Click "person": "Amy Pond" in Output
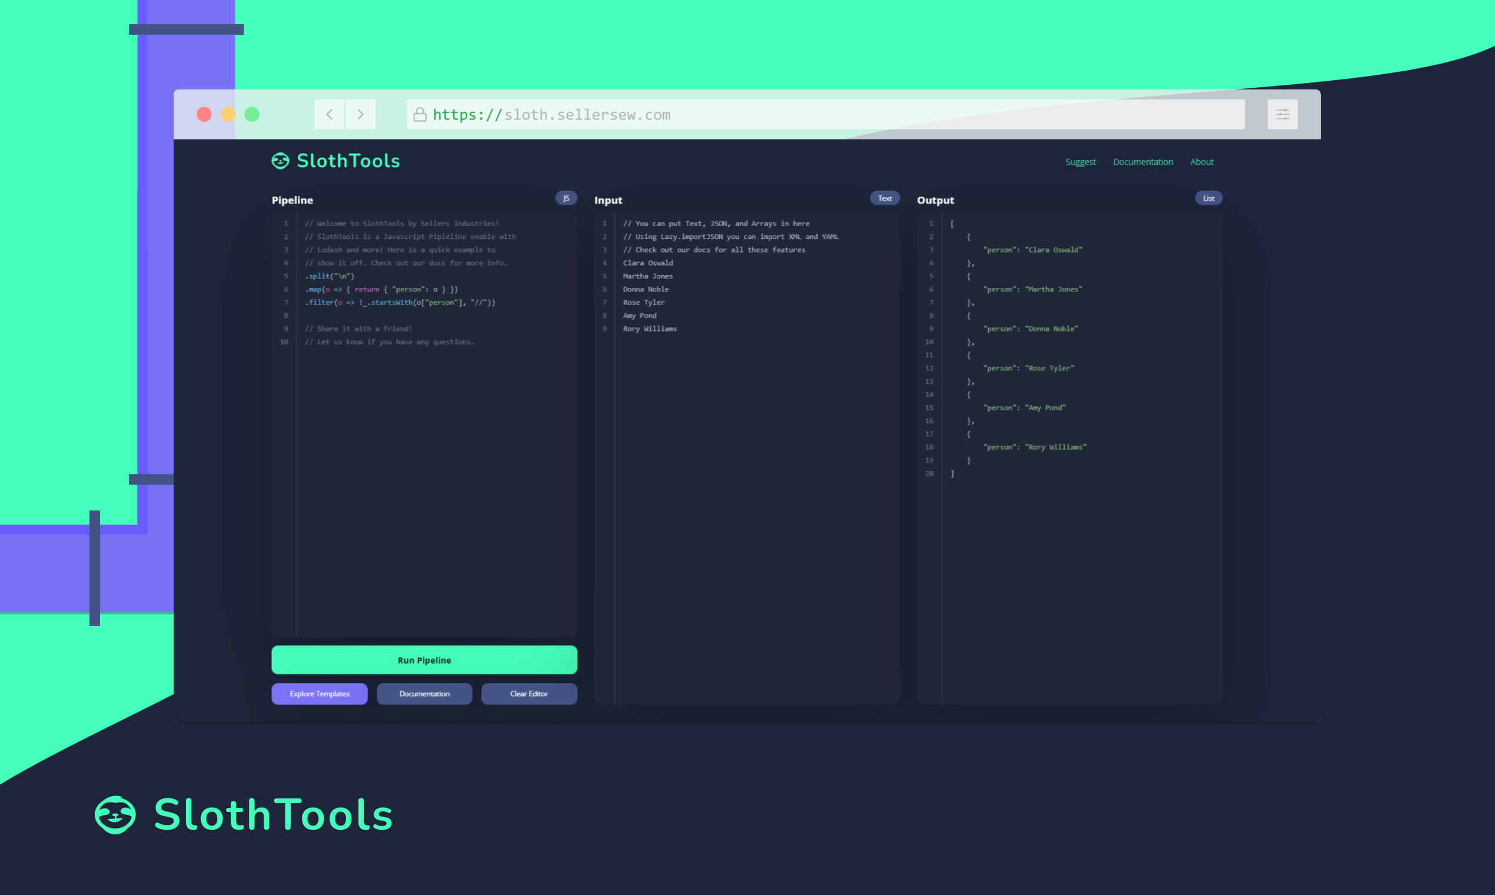Image resolution: width=1495 pixels, height=895 pixels. pos(1024,407)
